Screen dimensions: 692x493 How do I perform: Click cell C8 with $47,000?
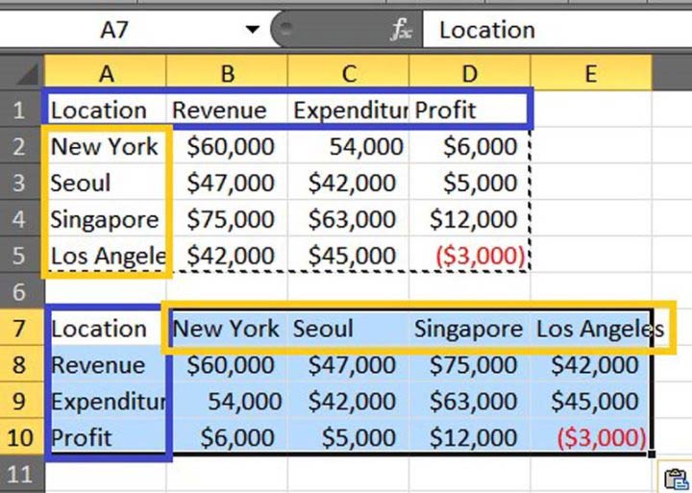tap(348, 364)
